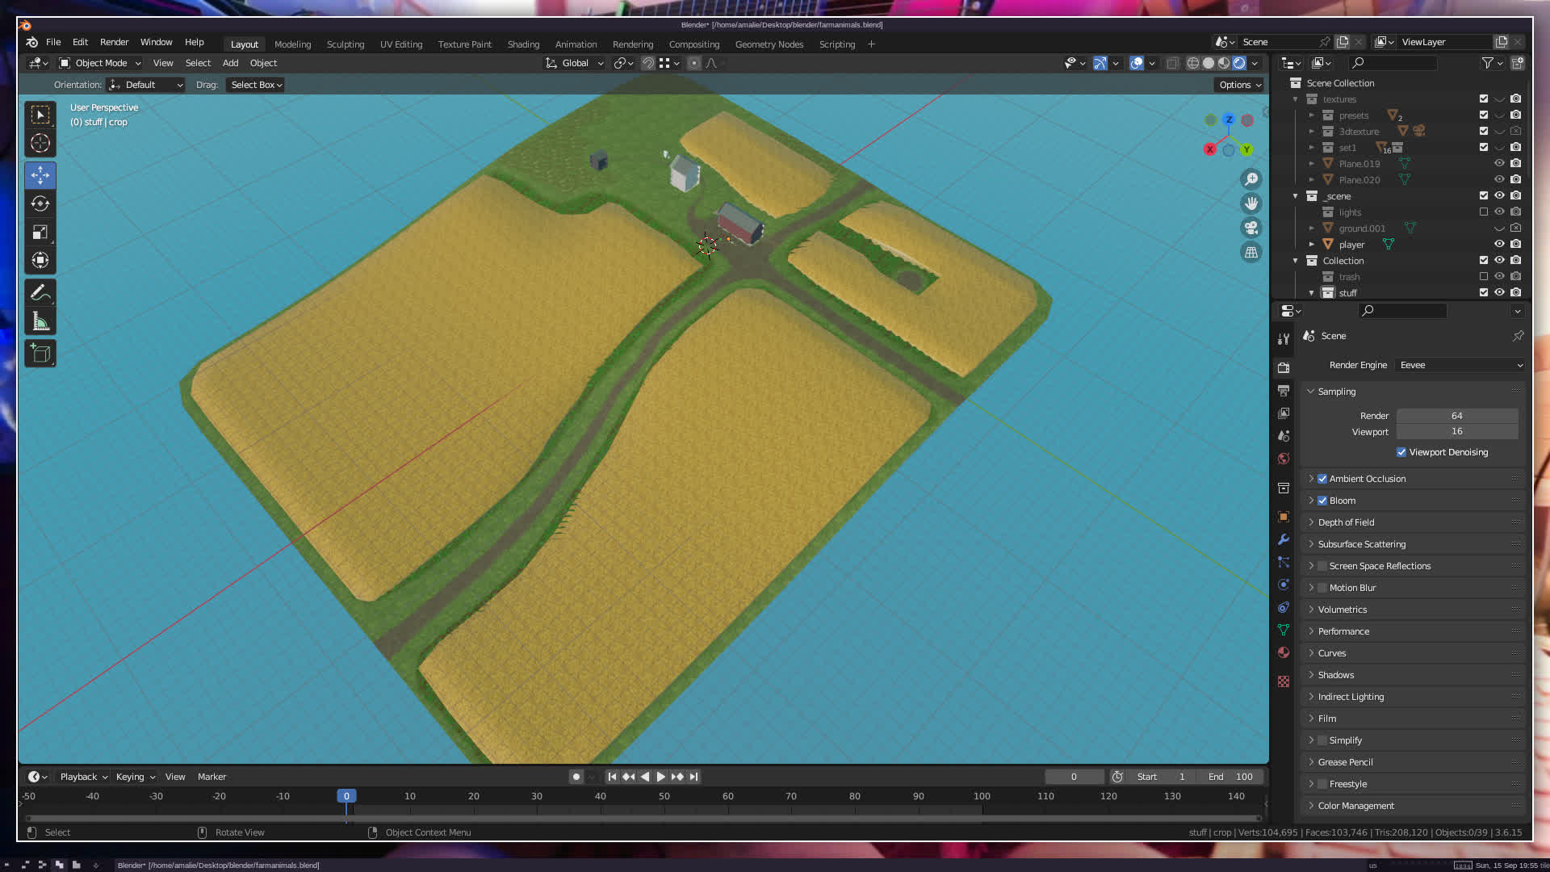Expand the Shadows panel

[1336, 675]
